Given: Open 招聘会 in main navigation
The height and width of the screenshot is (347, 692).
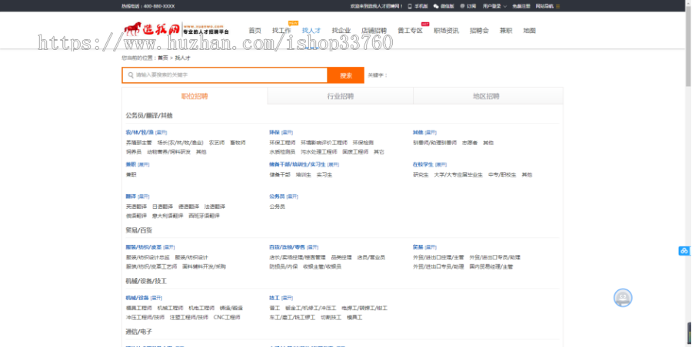Looking at the screenshot, I should tap(479, 31).
